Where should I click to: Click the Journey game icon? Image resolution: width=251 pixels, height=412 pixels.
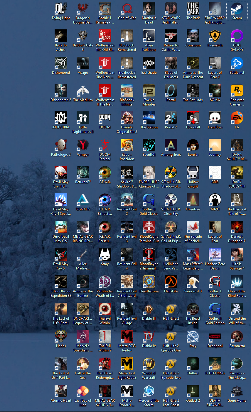pyautogui.click(x=215, y=145)
